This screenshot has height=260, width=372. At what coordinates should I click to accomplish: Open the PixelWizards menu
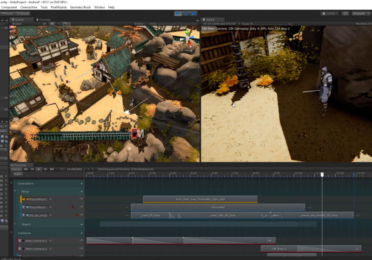coord(59,7)
